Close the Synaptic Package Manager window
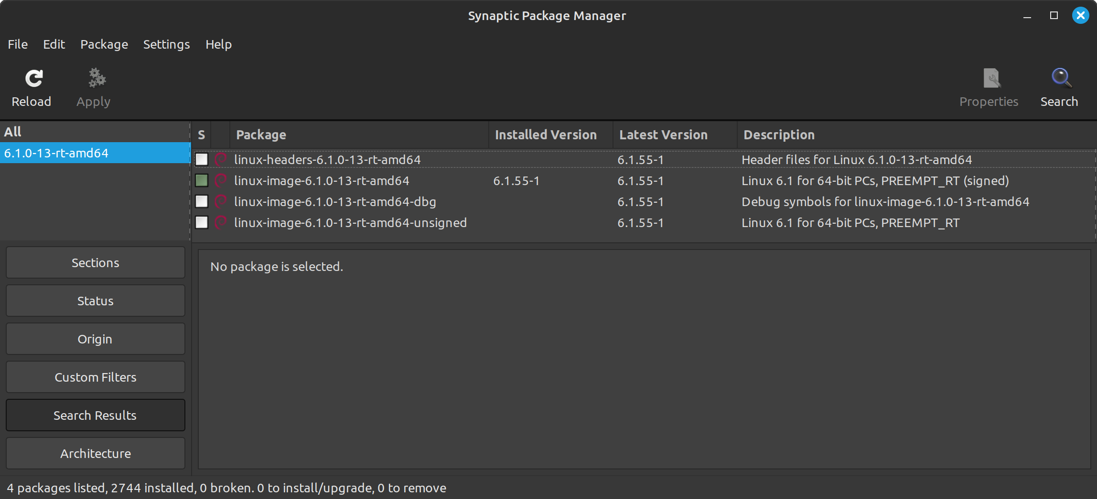This screenshot has width=1097, height=499. (1081, 16)
